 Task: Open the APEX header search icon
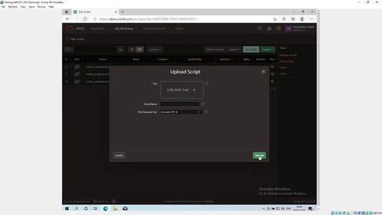pos(260,29)
